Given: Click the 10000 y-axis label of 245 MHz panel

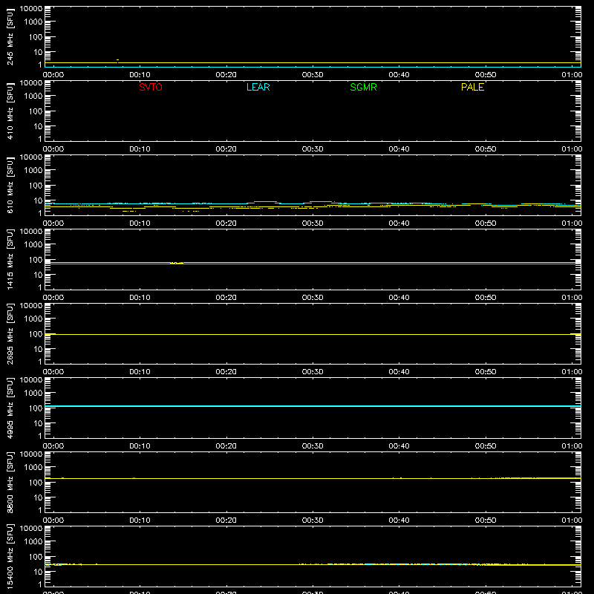Looking at the screenshot, I should click(31, 9).
